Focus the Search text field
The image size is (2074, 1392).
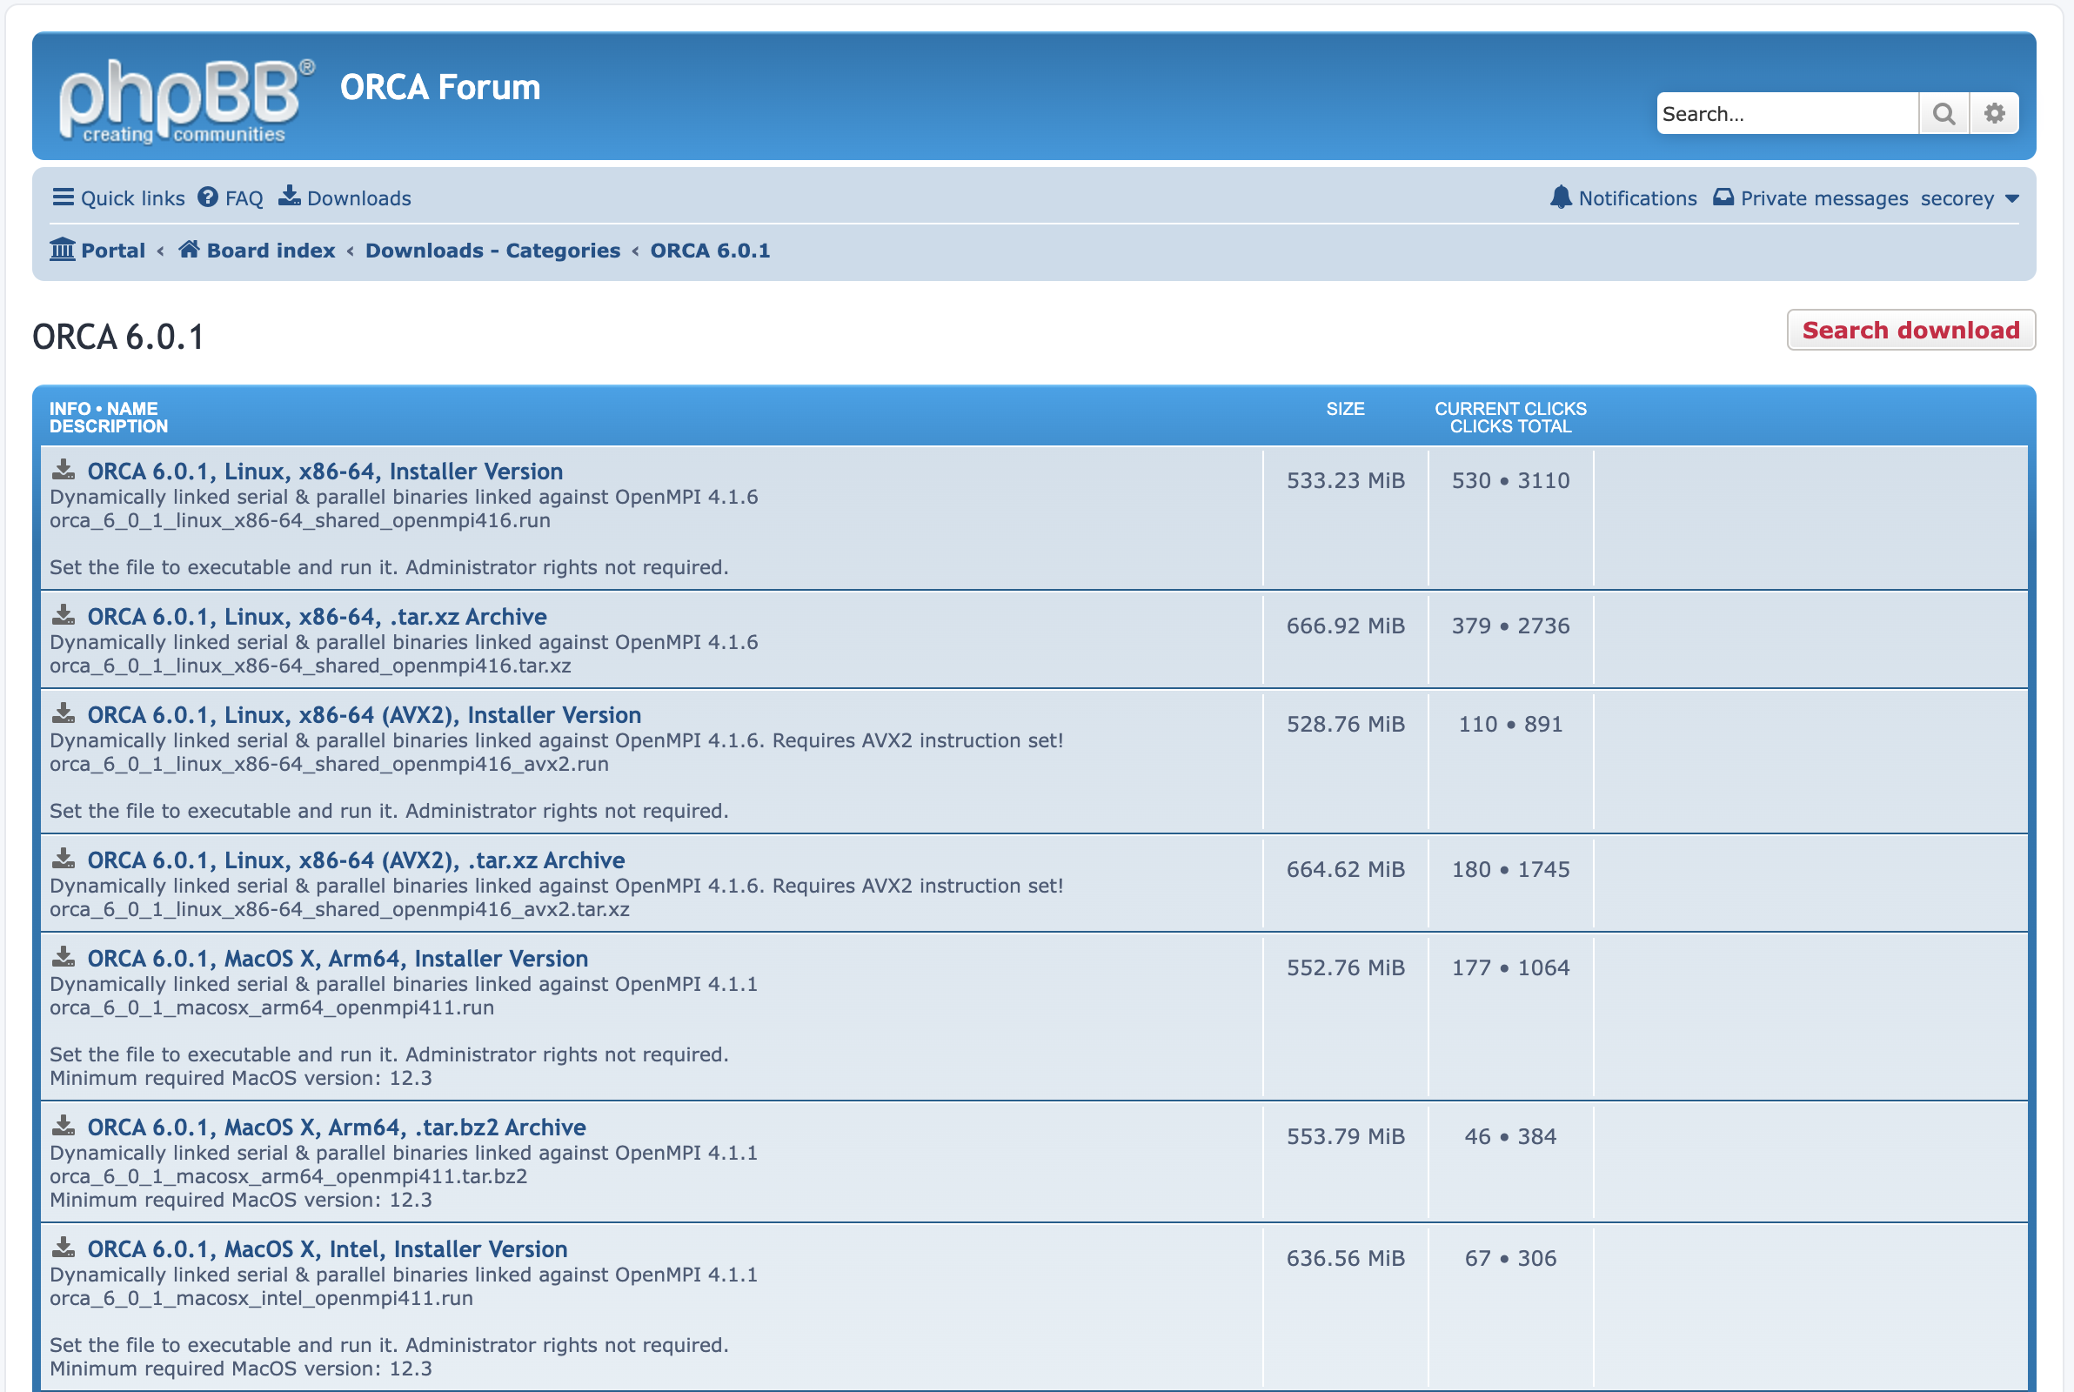pos(1785,114)
